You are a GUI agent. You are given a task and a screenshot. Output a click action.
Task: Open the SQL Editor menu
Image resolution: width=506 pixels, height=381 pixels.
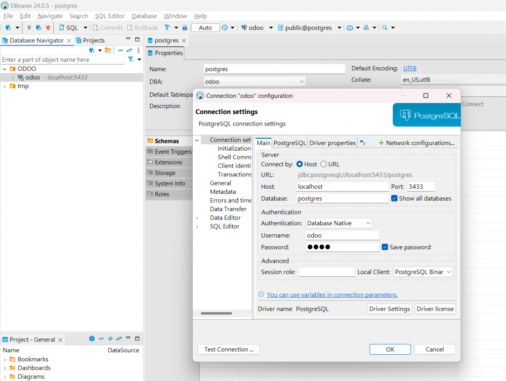click(x=110, y=16)
